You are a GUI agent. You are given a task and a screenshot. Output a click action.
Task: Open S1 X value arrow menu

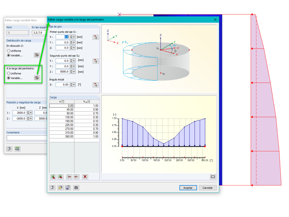coord(74,37)
